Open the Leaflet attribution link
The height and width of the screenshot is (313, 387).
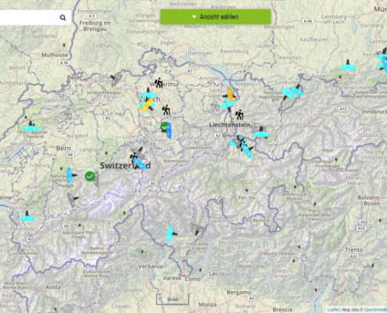click(333, 310)
